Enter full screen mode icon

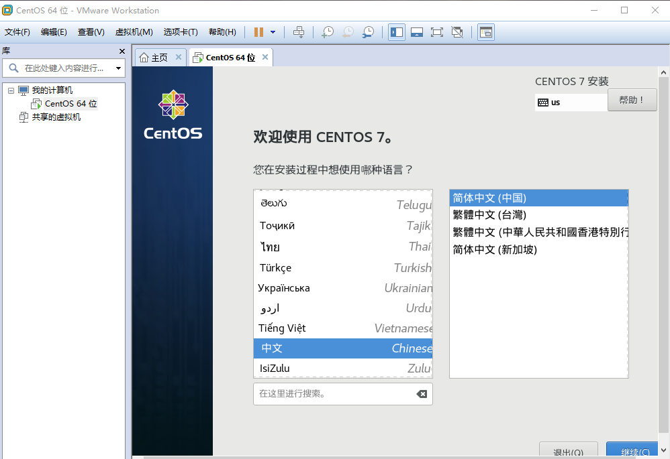click(x=436, y=32)
